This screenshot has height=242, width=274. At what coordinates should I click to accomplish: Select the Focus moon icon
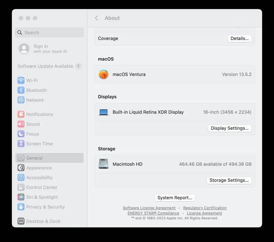coord(21,134)
